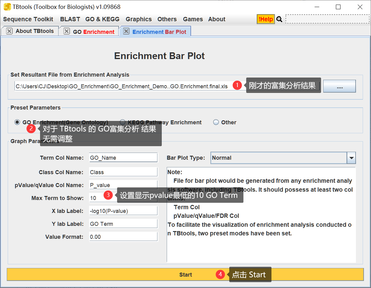
Task: Open the Others menu
Action: [167, 19]
